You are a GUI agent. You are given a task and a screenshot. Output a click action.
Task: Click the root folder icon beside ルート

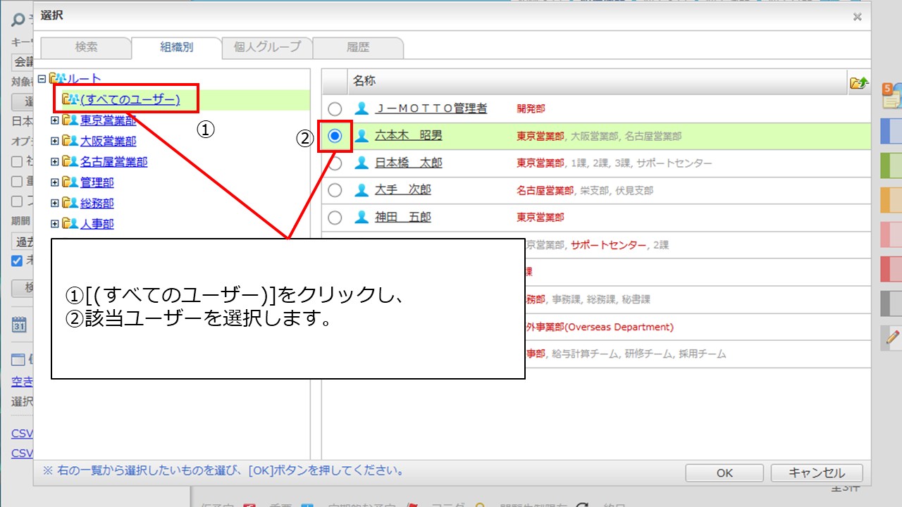[x=56, y=79]
